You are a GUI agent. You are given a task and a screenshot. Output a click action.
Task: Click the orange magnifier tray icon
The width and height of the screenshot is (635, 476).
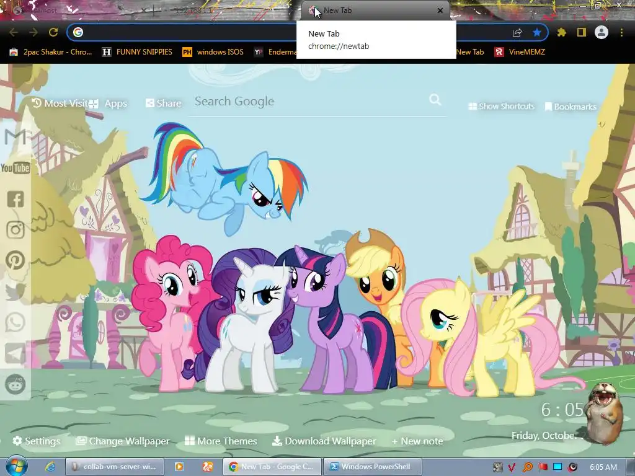point(527,467)
